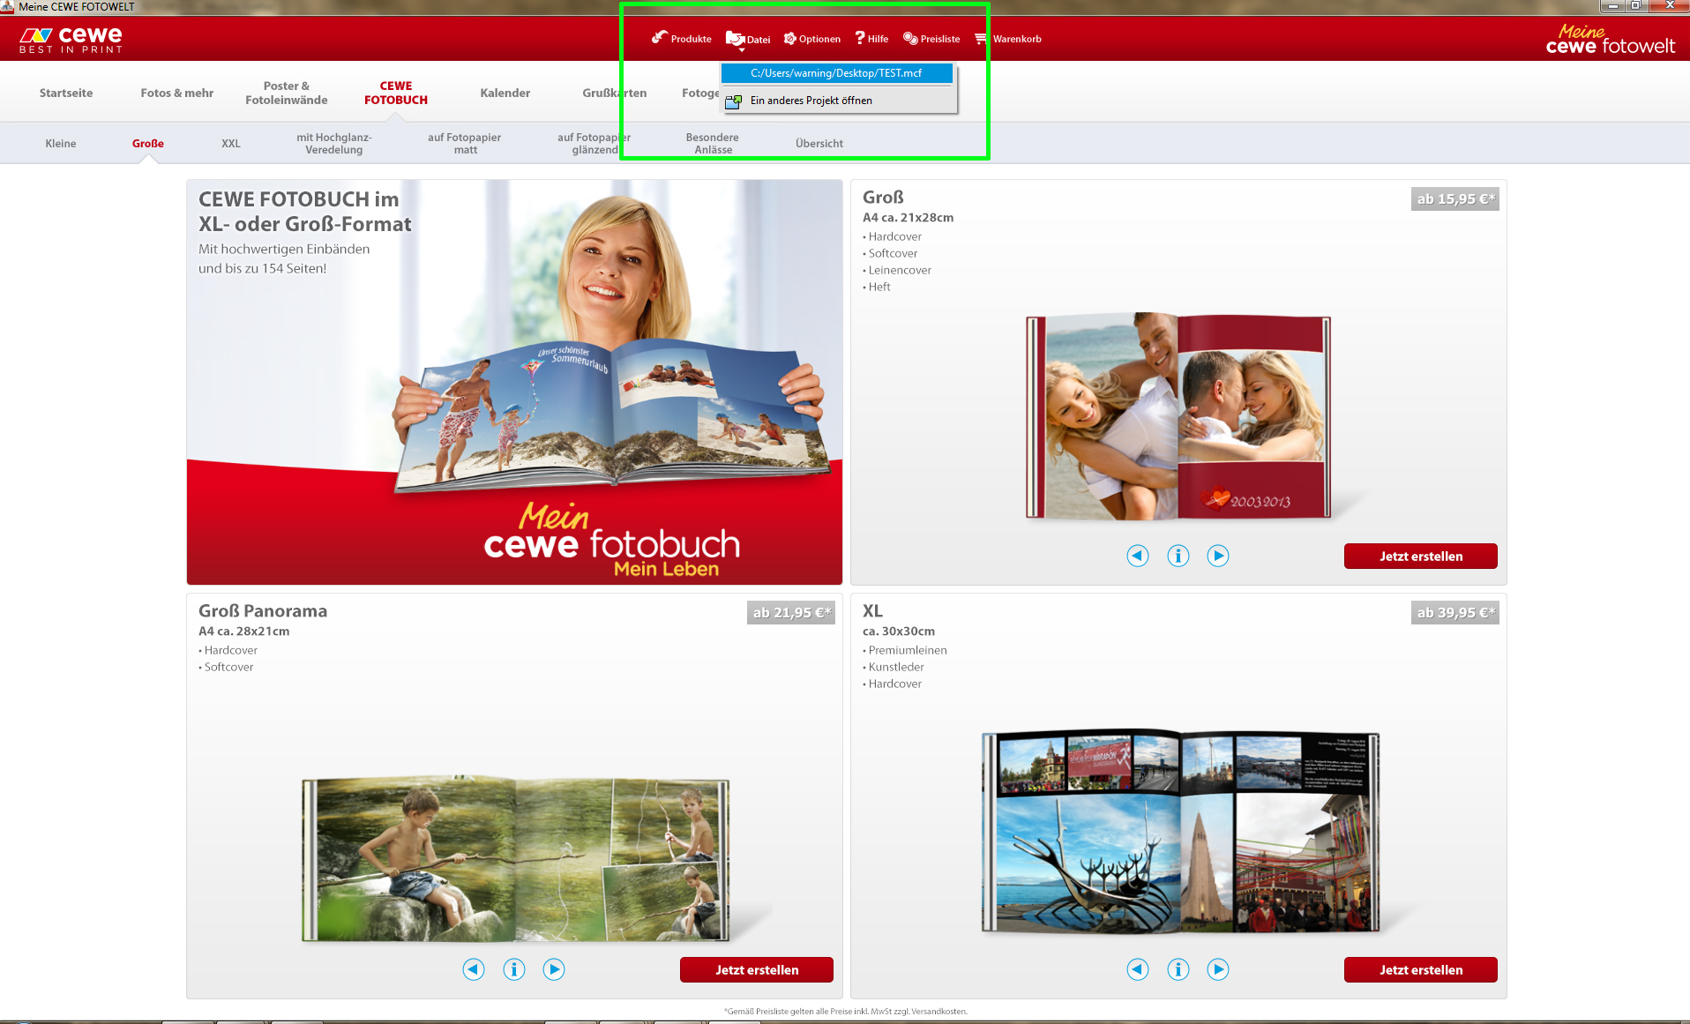Show the Preisliste price list
The width and height of the screenshot is (1690, 1024).
click(x=931, y=39)
